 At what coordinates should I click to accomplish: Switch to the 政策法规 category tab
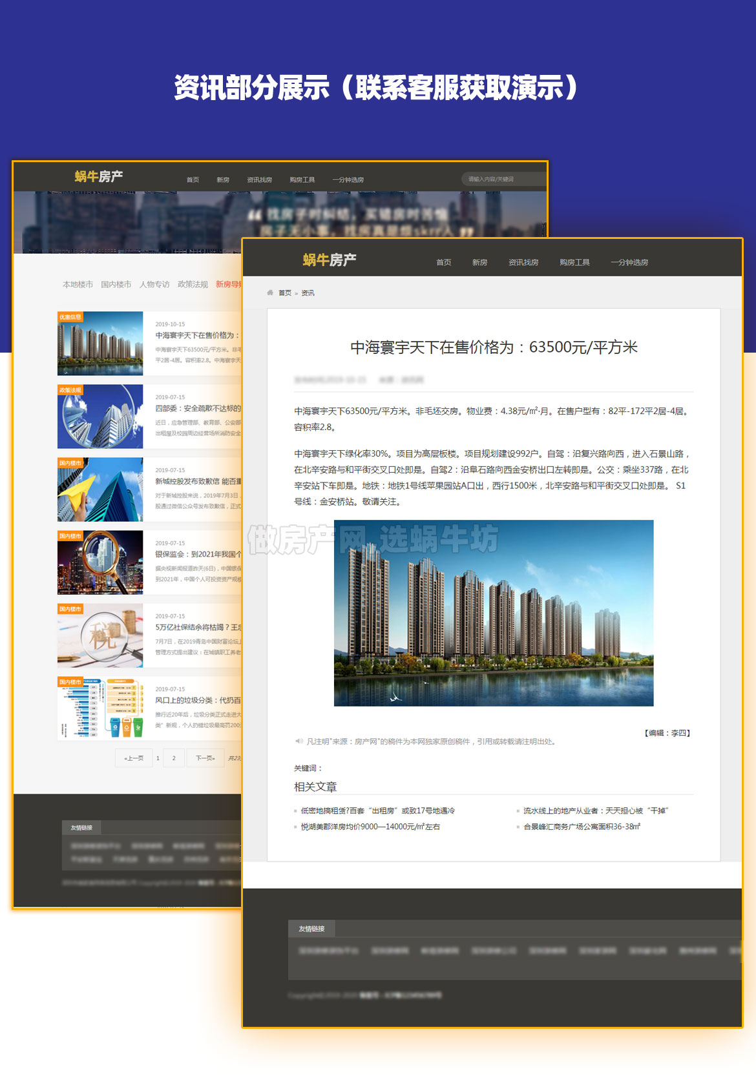(193, 284)
